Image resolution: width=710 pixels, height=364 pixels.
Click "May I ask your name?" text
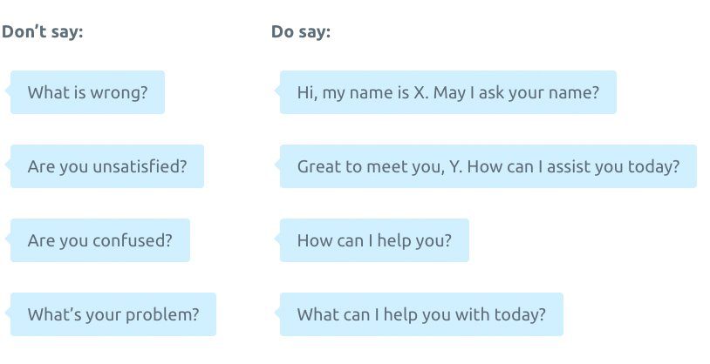click(516, 93)
